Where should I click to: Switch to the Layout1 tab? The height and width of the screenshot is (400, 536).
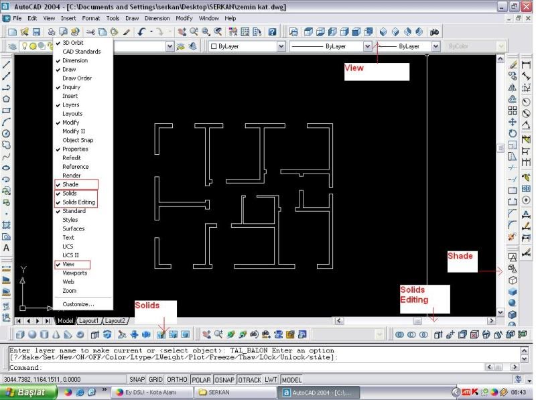click(88, 321)
